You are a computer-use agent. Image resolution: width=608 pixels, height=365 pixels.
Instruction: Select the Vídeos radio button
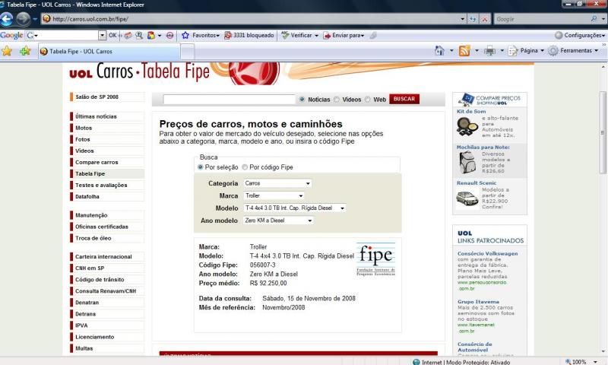[337, 100]
